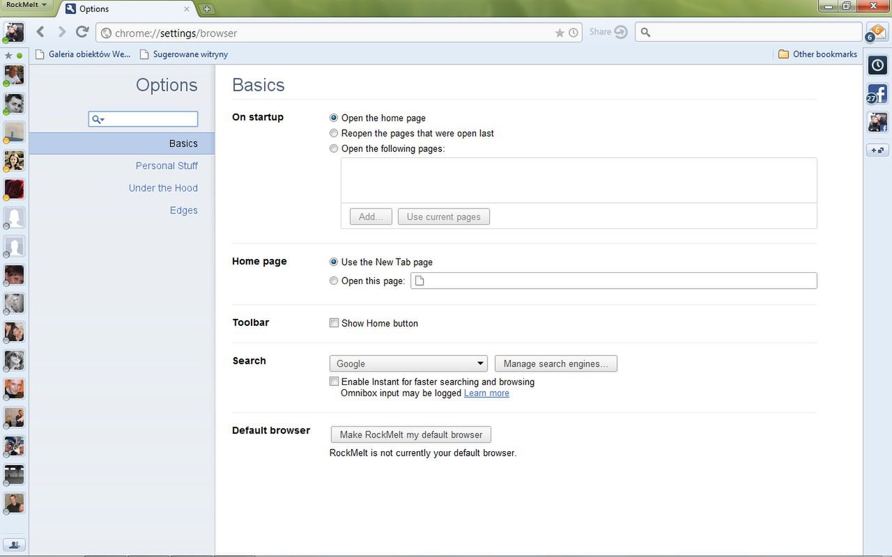Bookmark this page with the star icon
The image size is (892, 557).
click(x=560, y=33)
